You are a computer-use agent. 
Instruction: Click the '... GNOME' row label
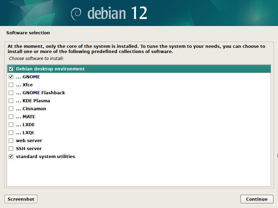[28, 77]
